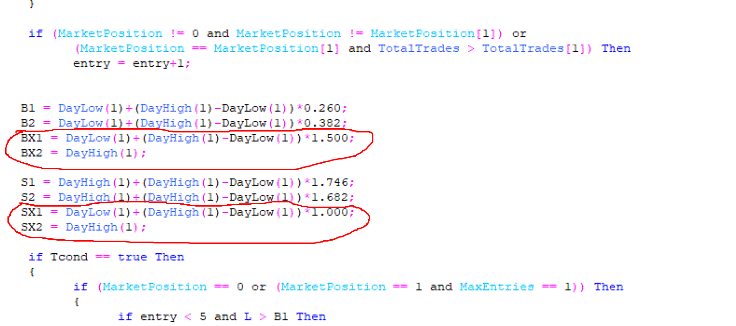Click the entry+1 expression
736x326 pixels.
(x=158, y=63)
